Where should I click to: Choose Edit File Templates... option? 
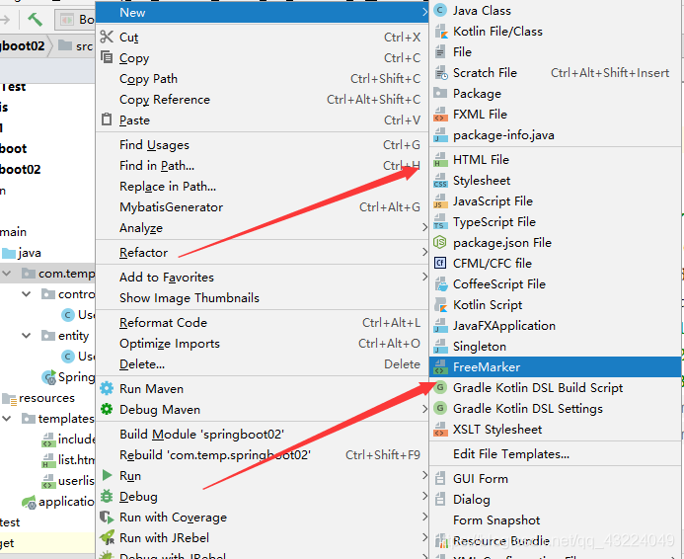tap(555, 454)
